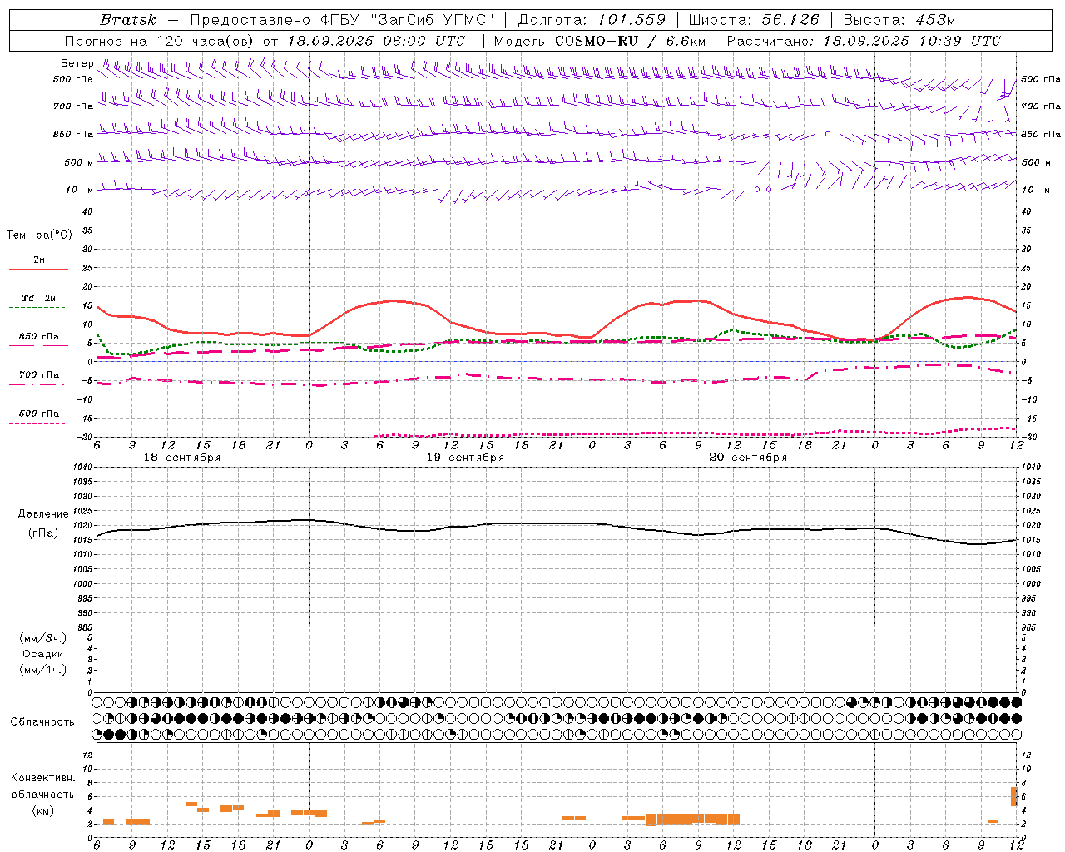The width and height of the screenshot is (1065, 852).
Task: Click the elevation value Высота: 453м
Action: click(x=899, y=20)
